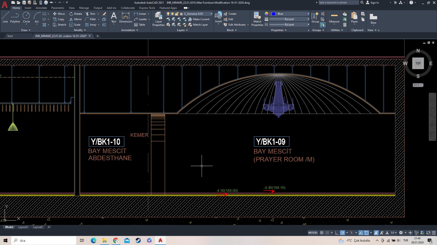Switch to the Annotate ribbon tab
The image size is (437, 245).
tap(41, 8)
